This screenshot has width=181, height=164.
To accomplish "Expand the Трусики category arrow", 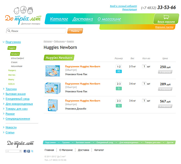I will (x=4, y=89).
